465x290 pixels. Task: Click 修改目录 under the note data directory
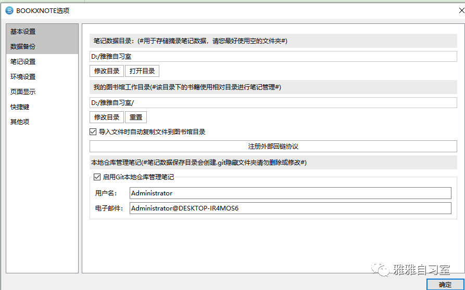107,71
